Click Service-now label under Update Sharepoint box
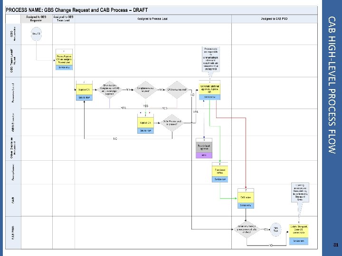Screen dimensions: 342x256 click(x=299, y=241)
